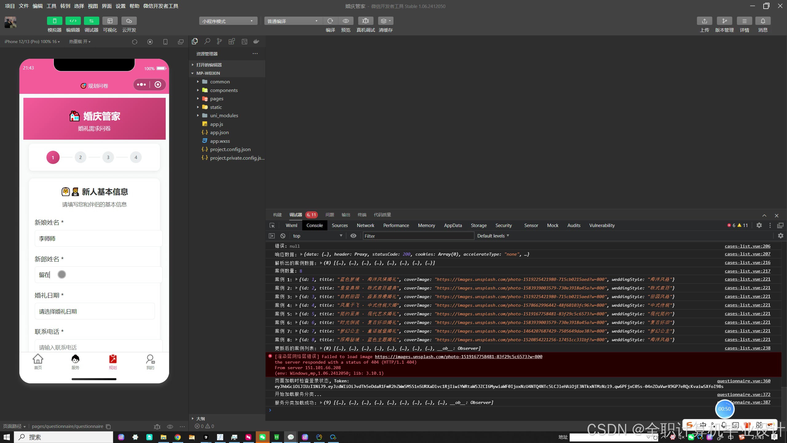Image resolution: width=787 pixels, height=443 pixels.
Task: Click the upload (上传) toolbar icon
Action: click(704, 21)
